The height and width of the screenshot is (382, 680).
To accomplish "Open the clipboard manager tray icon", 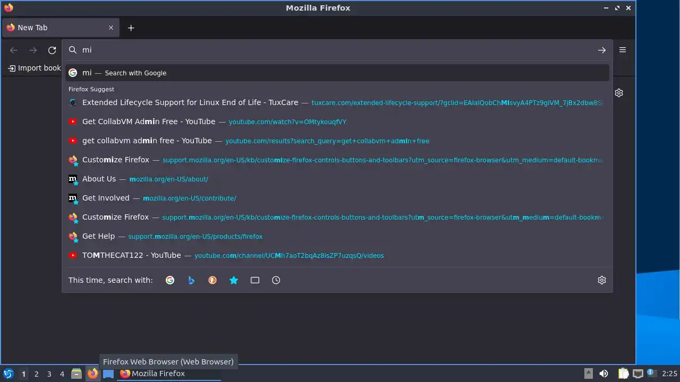I will pos(623,374).
